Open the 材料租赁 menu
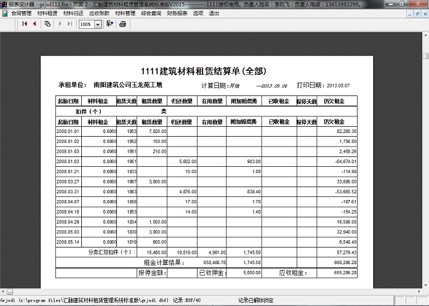 [x=47, y=14]
